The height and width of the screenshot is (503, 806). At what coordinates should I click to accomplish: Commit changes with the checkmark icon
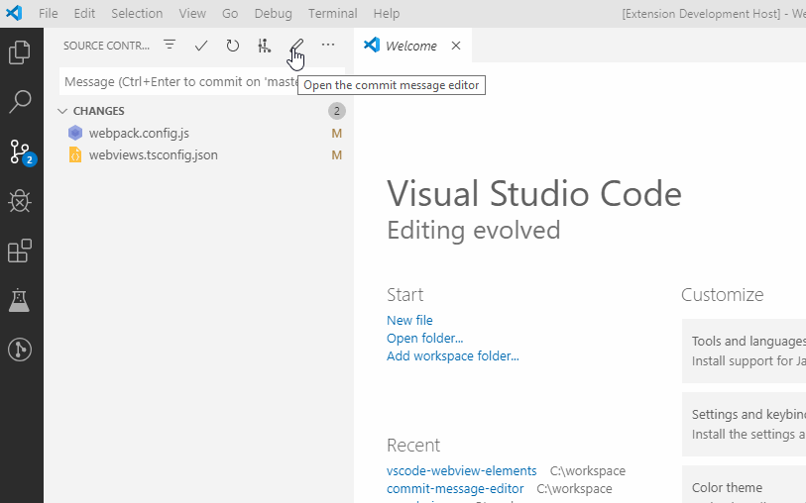(201, 46)
